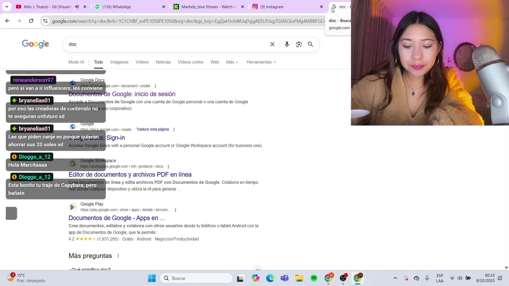The image size is (509, 286).
Task: Switch to the Marbely_leva Stream tab
Action: (x=205, y=7)
